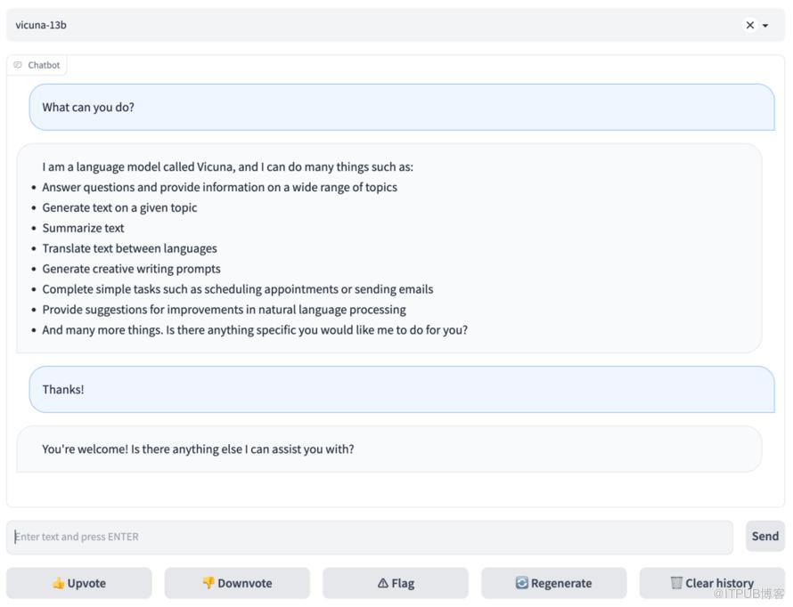The image size is (793, 607).
Task: Focus the 'Enter text and press ENTER' field
Action: (x=370, y=537)
